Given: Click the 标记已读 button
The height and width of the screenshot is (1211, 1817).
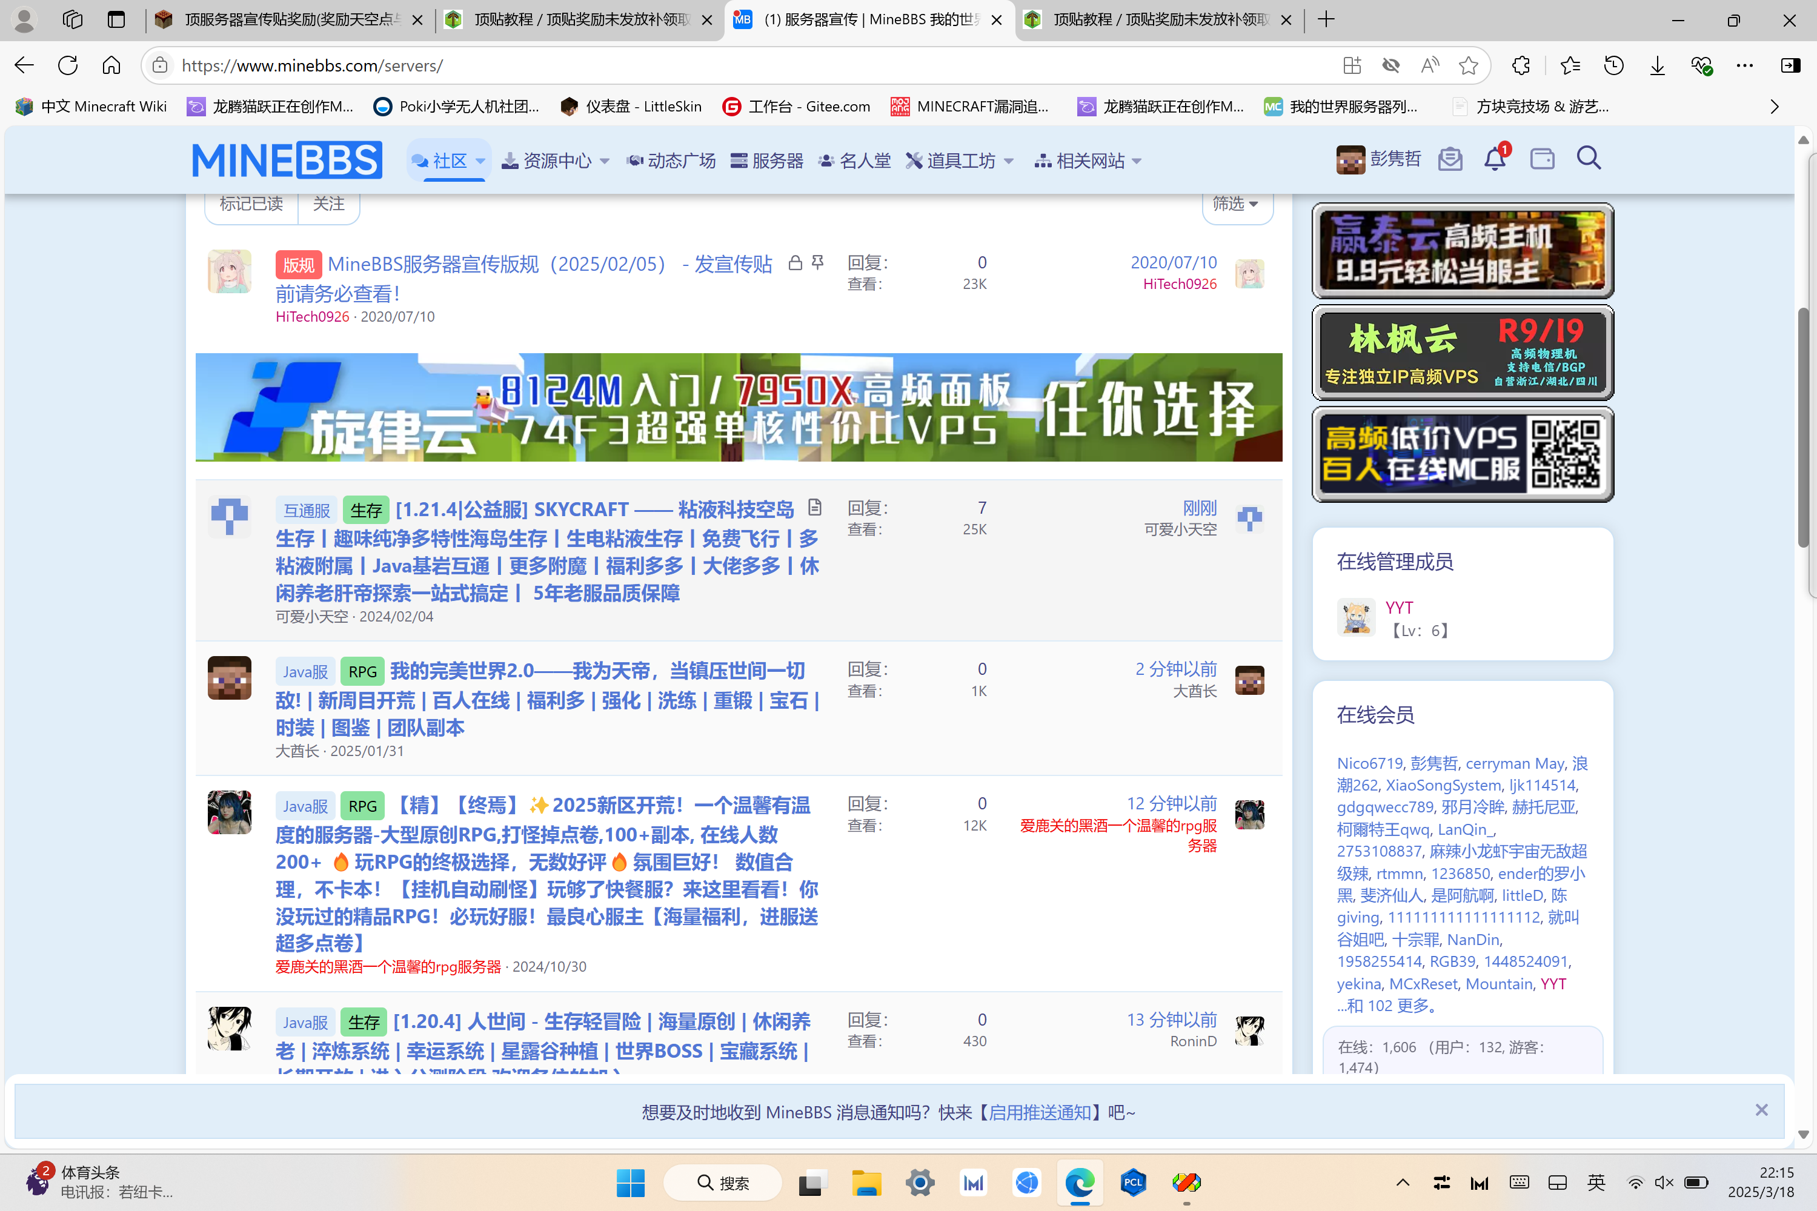Looking at the screenshot, I should point(251,204).
